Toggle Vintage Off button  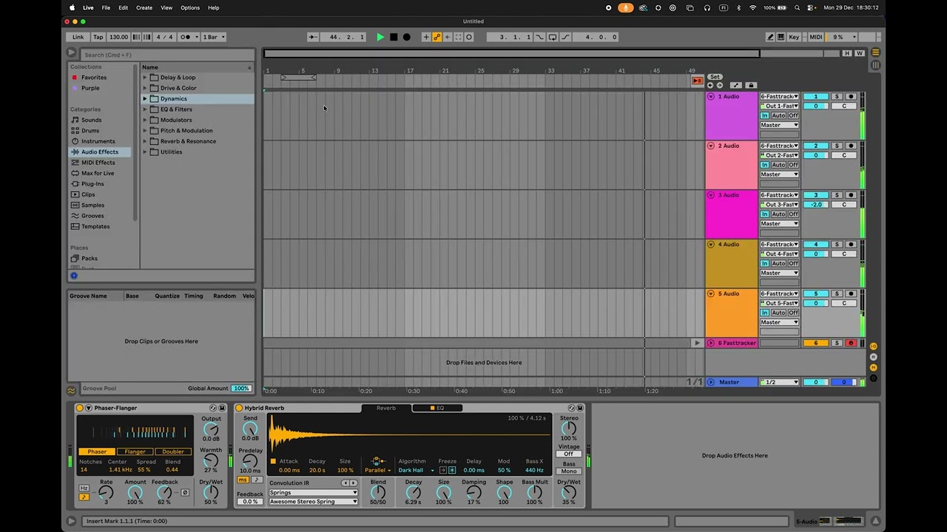pyautogui.click(x=569, y=454)
